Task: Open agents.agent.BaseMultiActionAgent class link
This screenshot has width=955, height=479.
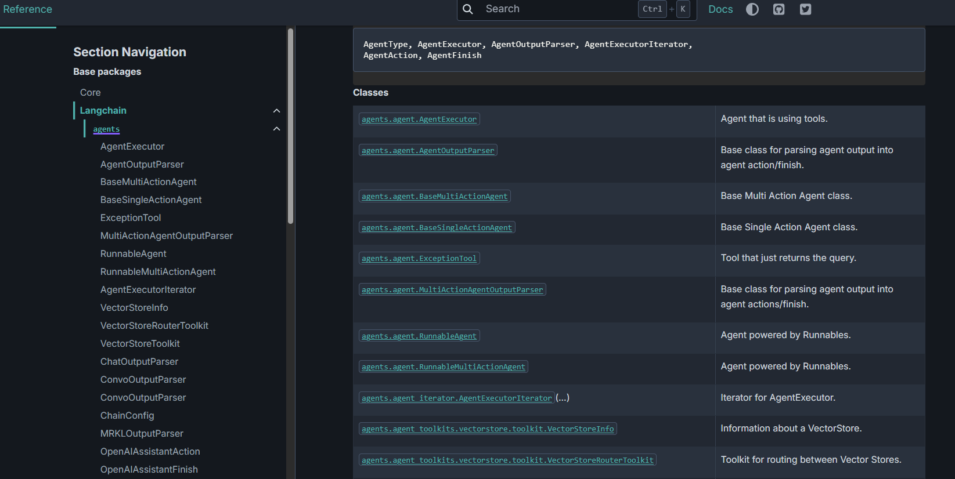Action: 435,197
